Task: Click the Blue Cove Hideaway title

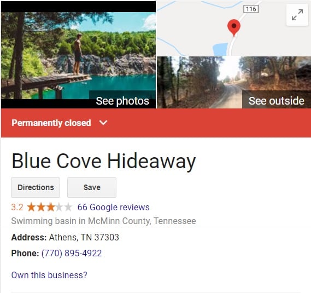Action: click(x=104, y=161)
